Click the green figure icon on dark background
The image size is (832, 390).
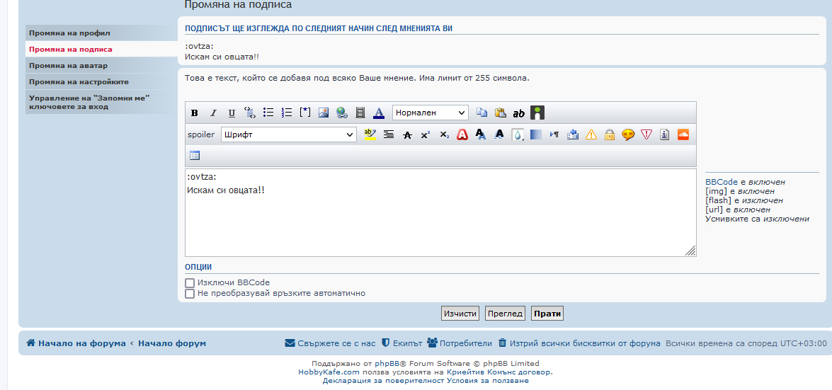537,113
